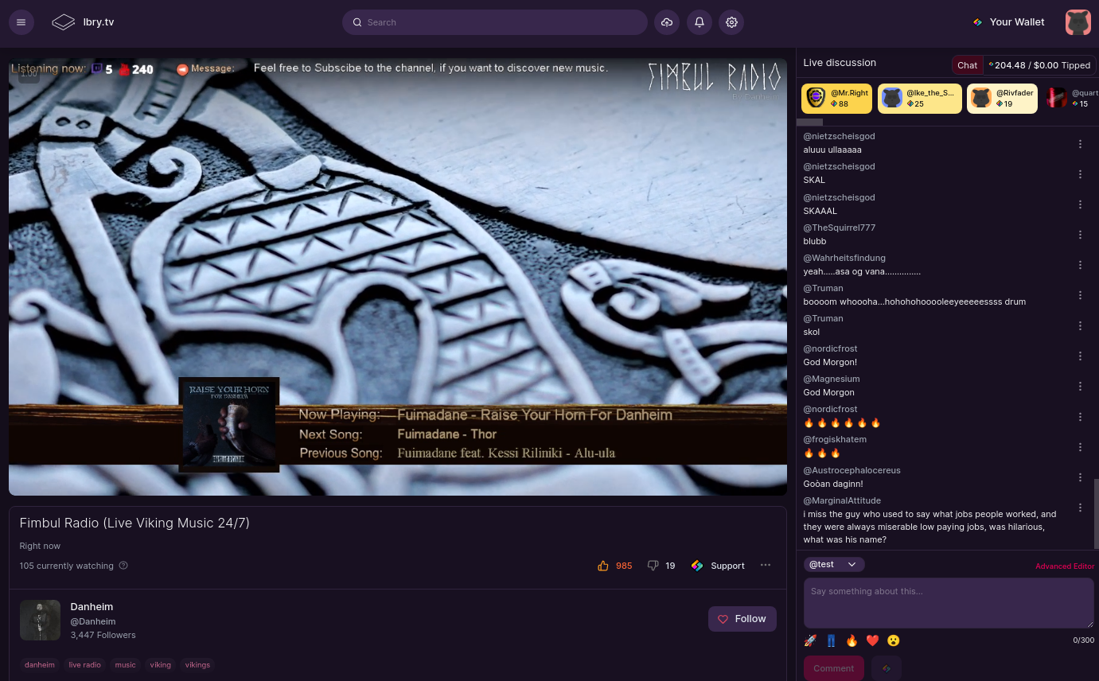Open options for 'God Morgon!' comment
Viewport: 1099px width, 681px height.
(x=1080, y=356)
